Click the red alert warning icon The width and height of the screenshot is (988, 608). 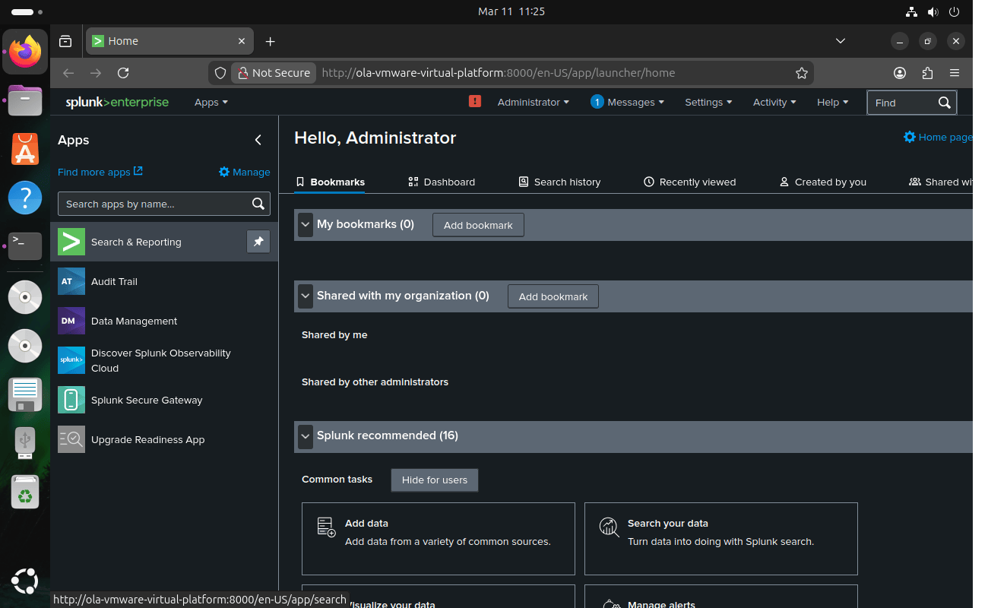(475, 101)
